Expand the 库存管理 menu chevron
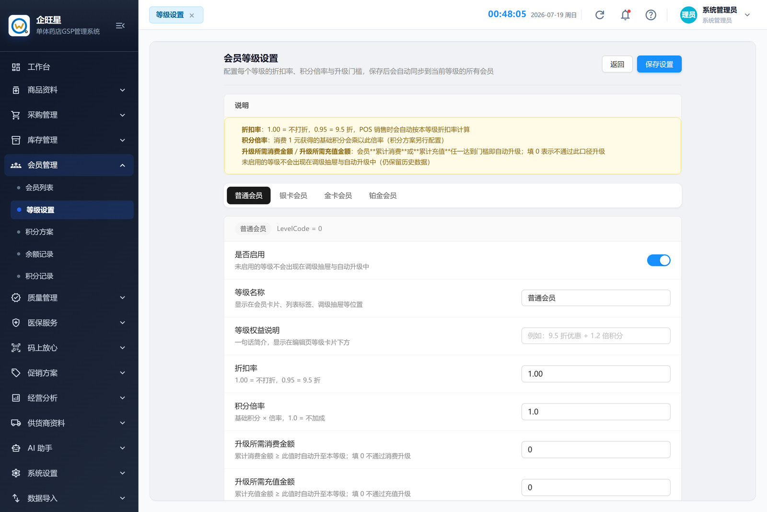767x512 pixels. (122, 140)
